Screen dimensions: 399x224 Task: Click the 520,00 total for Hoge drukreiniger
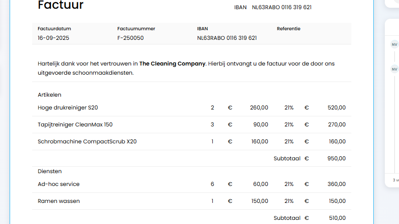click(x=337, y=108)
